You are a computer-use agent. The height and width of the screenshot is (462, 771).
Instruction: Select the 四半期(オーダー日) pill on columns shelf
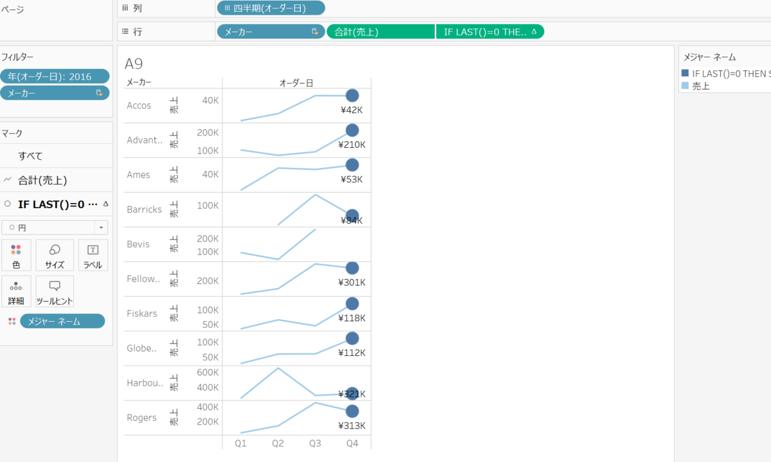coord(271,8)
